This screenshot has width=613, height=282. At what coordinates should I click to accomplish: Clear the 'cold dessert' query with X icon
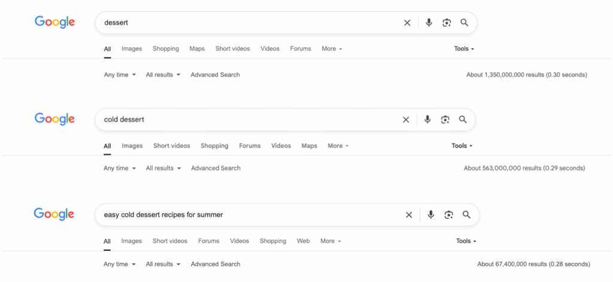click(406, 119)
